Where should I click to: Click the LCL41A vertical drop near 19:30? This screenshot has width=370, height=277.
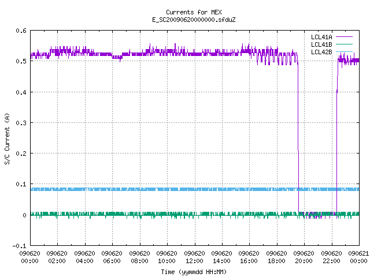tap(298, 137)
